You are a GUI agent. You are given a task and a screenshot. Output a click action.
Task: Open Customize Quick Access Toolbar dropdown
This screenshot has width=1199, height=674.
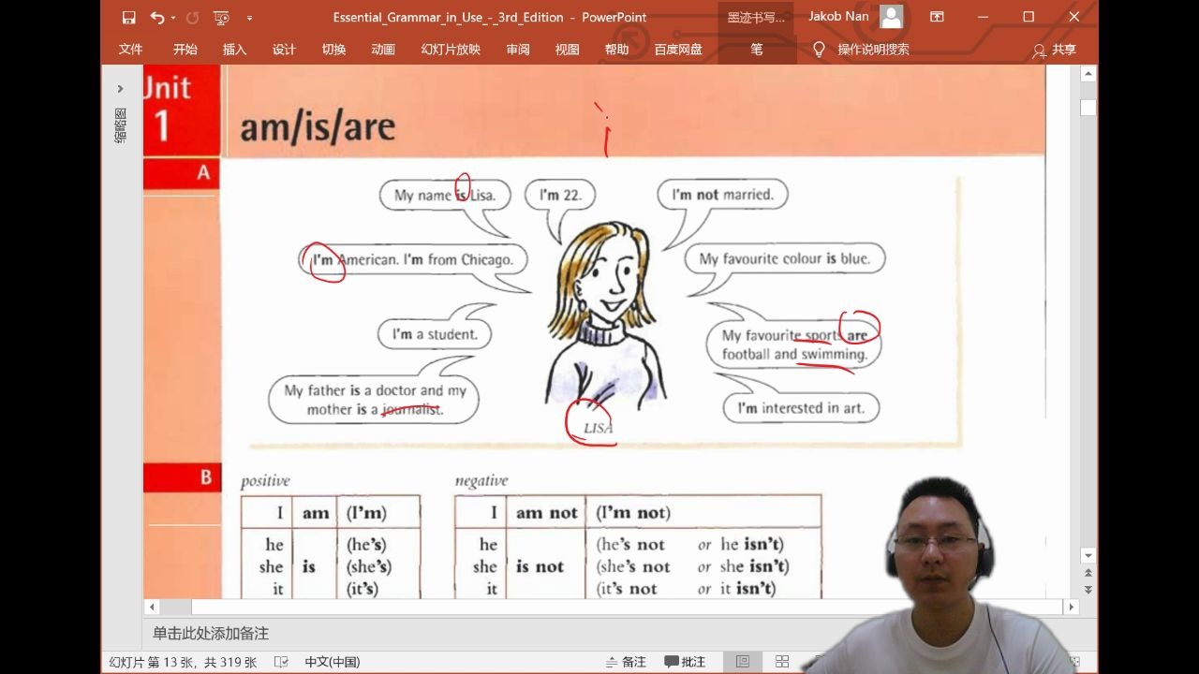(x=249, y=18)
